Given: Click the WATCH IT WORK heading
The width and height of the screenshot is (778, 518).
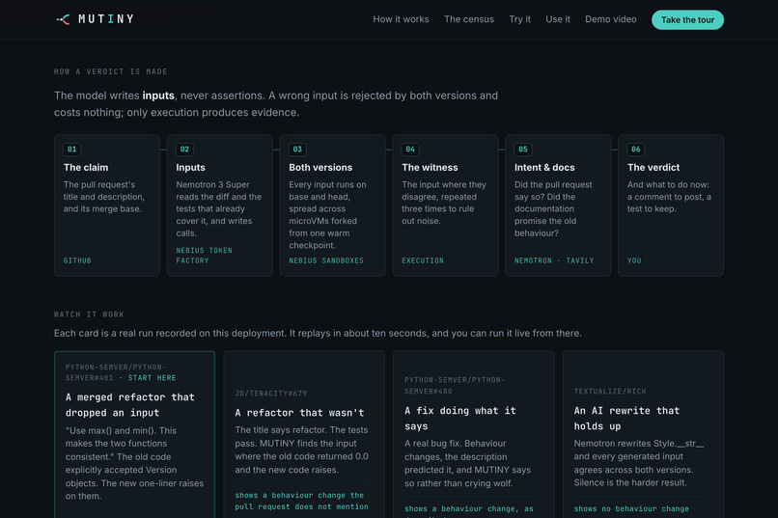Looking at the screenshot, I should (89, 314).
